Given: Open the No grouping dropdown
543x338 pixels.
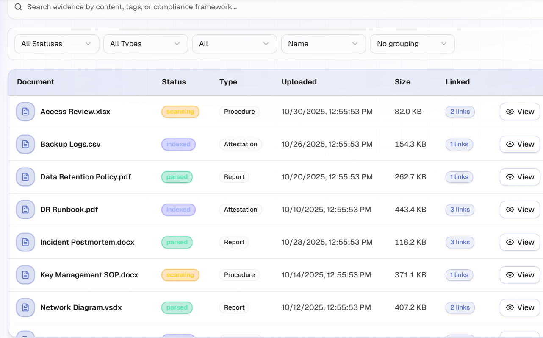Looking at the screenshot, I should click(412, 44).
